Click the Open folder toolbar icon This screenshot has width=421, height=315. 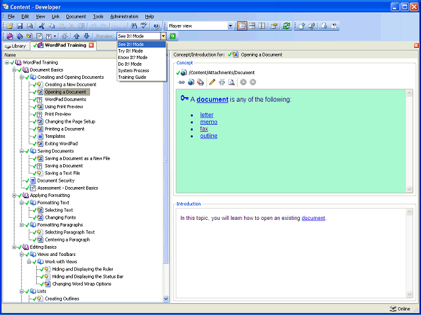[x=10, y=26]
